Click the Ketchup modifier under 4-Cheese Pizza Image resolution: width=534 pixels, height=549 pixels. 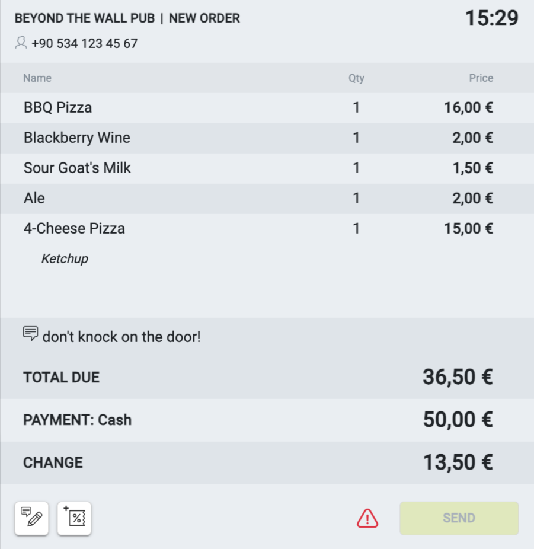pos(65,258)
